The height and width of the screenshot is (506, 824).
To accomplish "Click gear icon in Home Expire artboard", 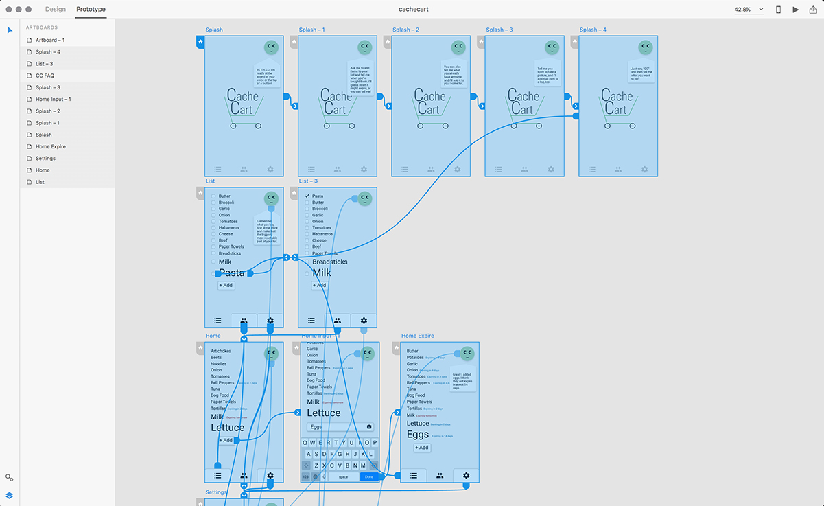I will 467,475.
